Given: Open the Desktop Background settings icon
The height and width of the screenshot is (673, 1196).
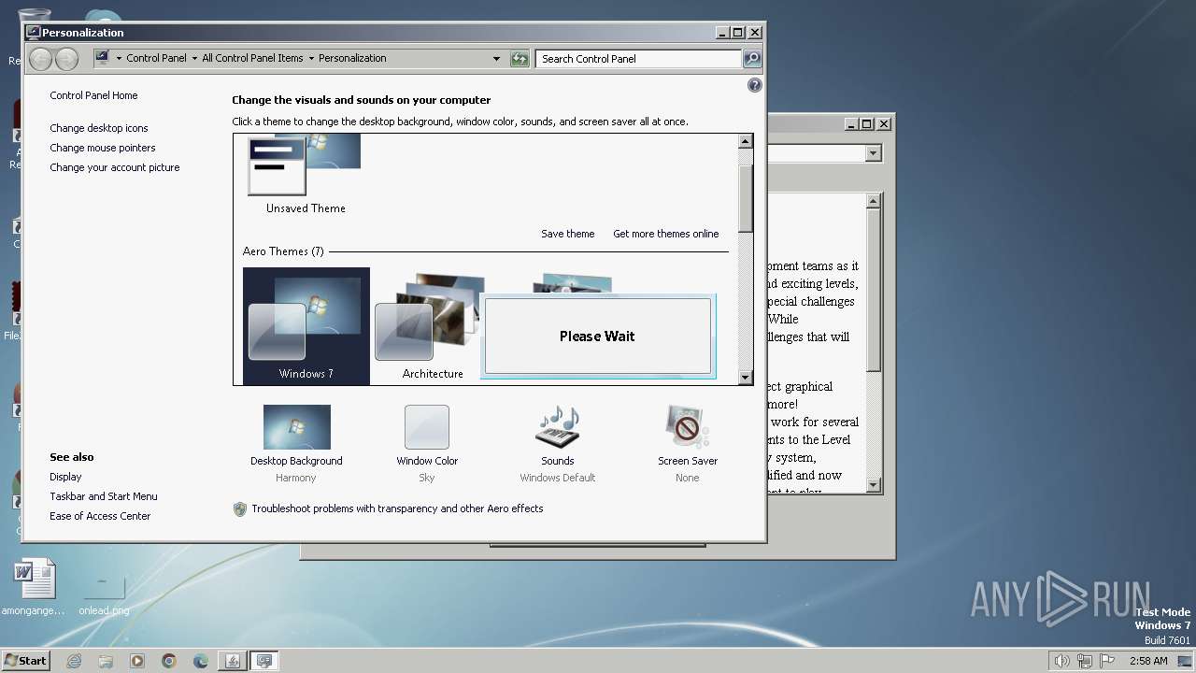Looking at the screenshot, I should point(296,427).
